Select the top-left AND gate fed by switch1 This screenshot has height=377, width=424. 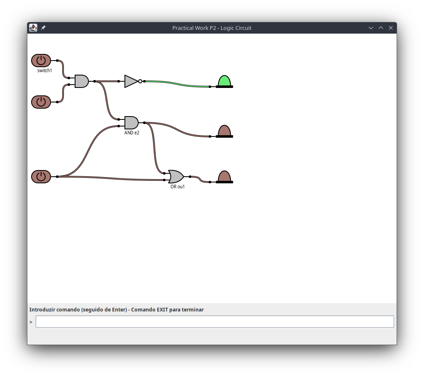tap(82, 81)
